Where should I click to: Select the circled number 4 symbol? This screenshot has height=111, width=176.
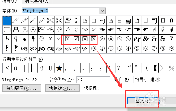pyautogui.click(x=128, y=48)
